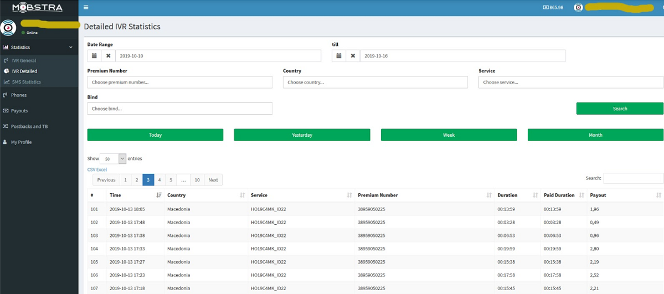Clear the start date with X icon
The image size is (664, 294).
tap(109, 55)
